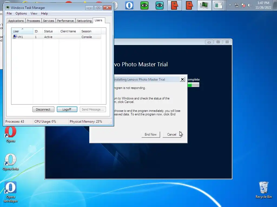277x207 pixels.
Task: Switch to the Services tab
Action: coord(48,21)
